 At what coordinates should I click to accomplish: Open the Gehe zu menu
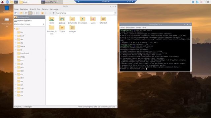45,9
